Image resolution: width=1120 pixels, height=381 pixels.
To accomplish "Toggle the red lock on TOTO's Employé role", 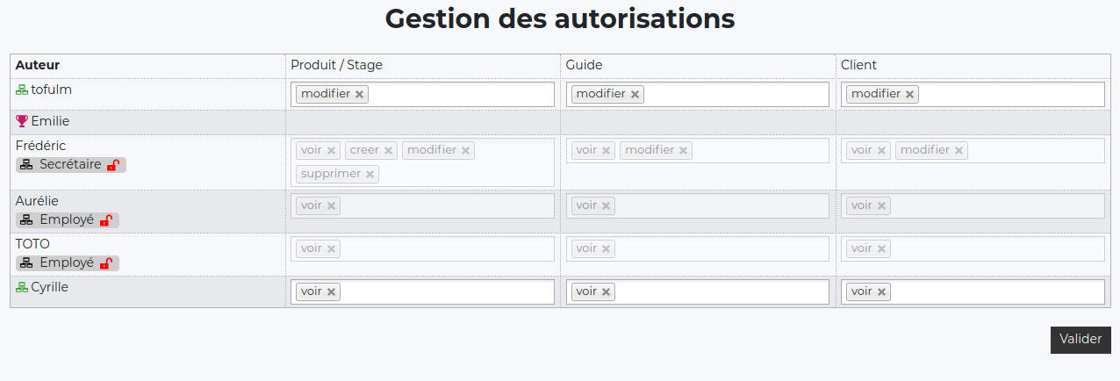I will (105, 263).
